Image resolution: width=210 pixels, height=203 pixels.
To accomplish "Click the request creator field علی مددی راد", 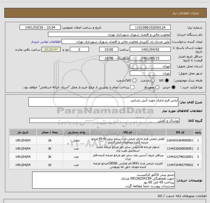I will [116, 42].
